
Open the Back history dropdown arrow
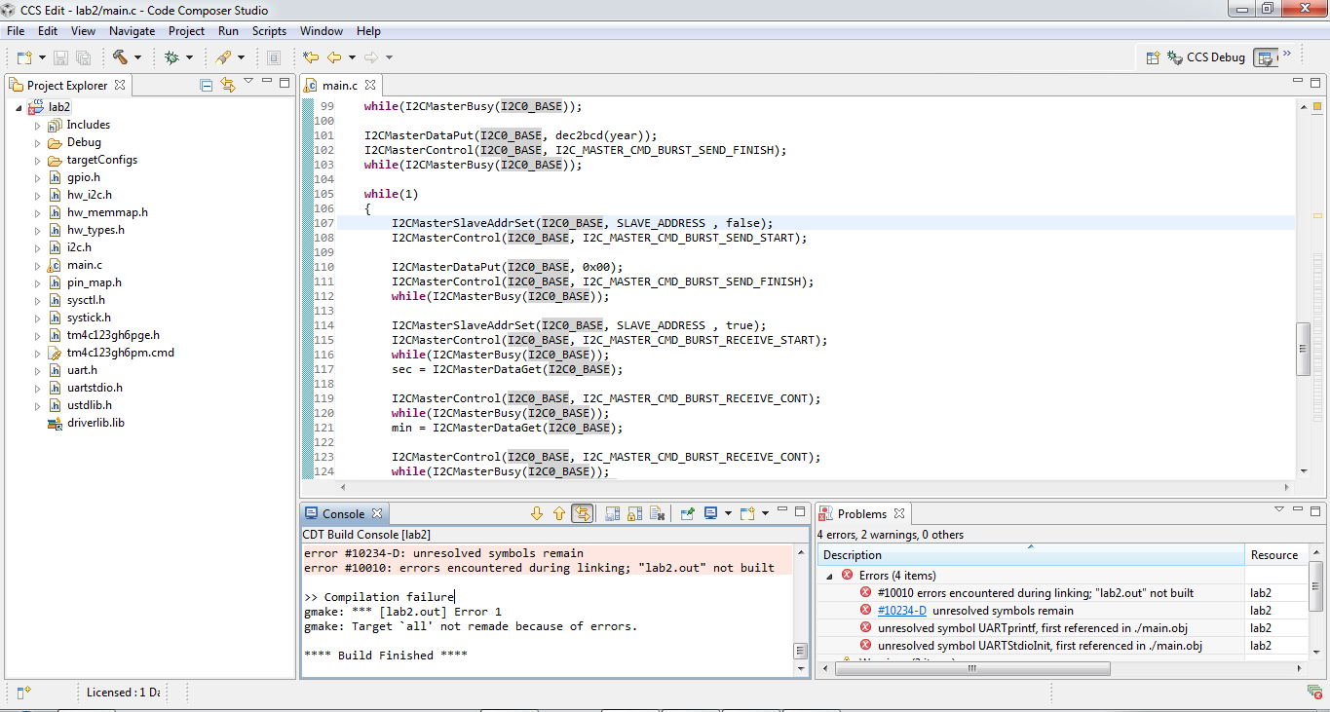click(352, 58)
